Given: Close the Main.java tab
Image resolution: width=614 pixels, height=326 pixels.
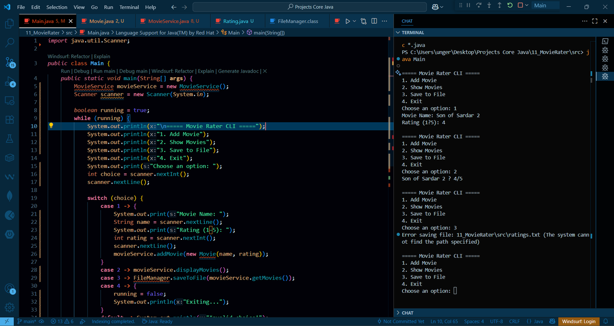Looking at the screenshot, I should pos(71,21).
